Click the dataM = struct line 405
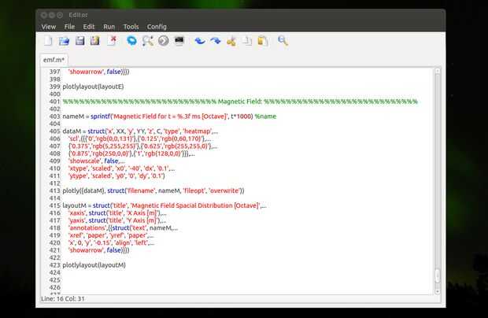The width and height of the screenshot is (488, 318). [x=140, y=131]
